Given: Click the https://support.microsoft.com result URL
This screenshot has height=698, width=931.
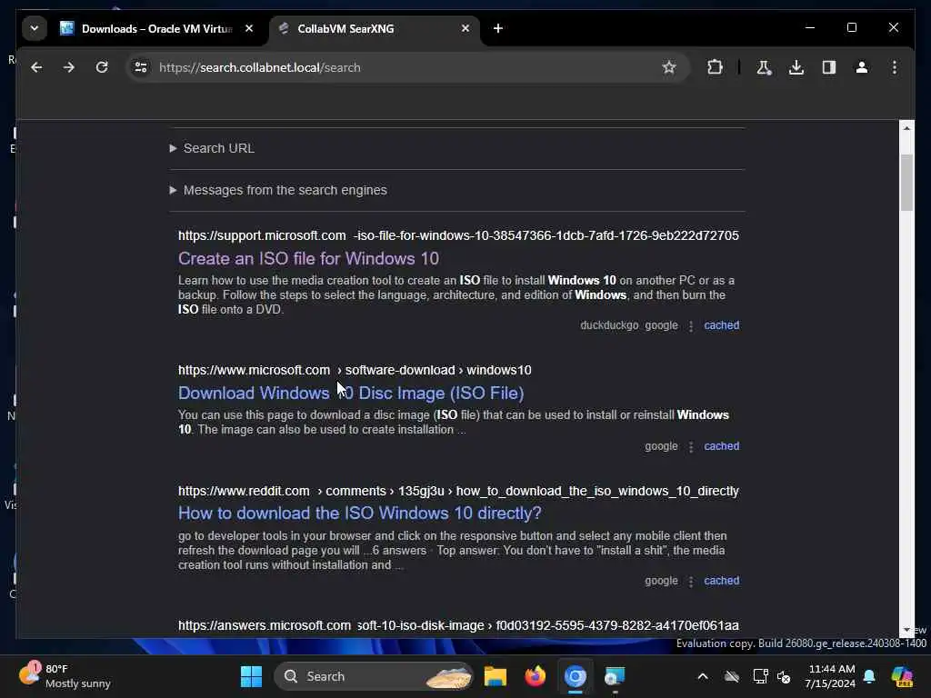Looking at the screenshot, I should tap(458, 235).
